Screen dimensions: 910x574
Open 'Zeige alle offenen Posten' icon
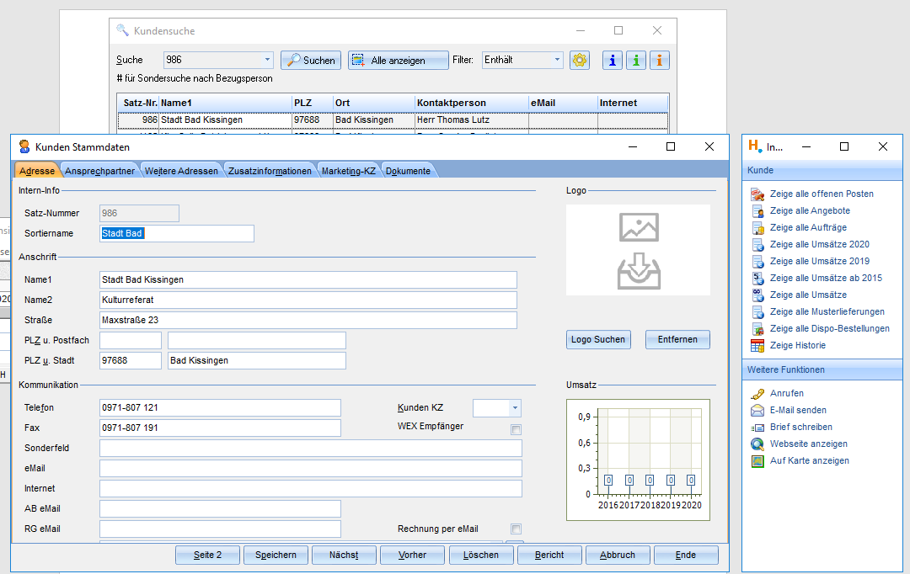pos(757,194)
